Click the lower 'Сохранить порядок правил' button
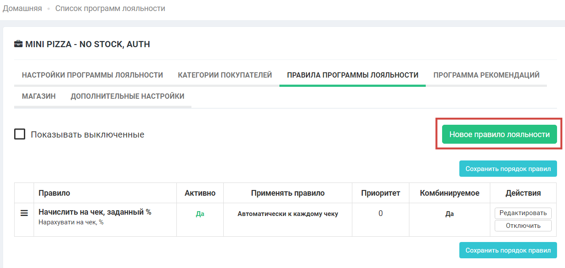This screenshot has width=565, height=268. (x=508, y=250)
